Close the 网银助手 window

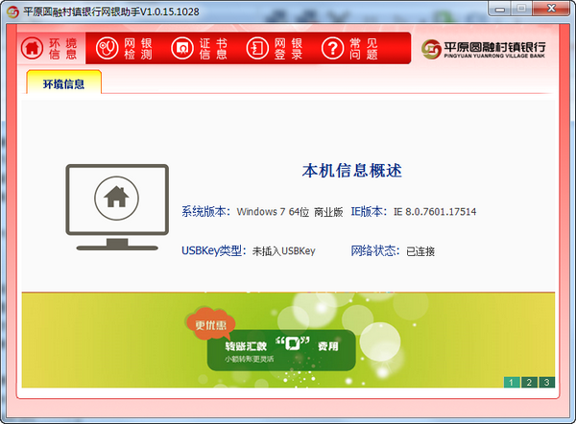point(551,9)
